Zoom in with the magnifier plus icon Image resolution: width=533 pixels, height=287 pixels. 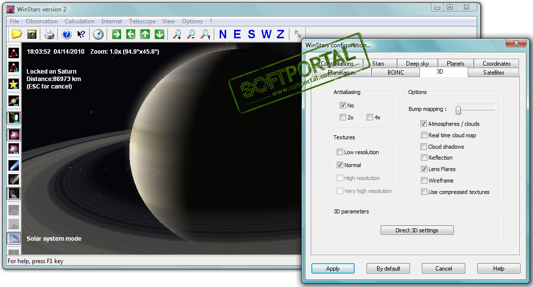click(177, 34)
